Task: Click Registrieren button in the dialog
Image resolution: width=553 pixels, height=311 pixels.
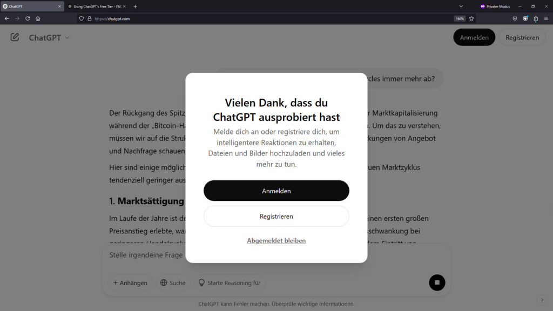Action: (x=276, y=216)
